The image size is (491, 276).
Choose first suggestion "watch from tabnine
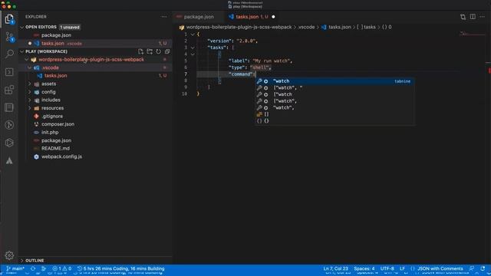coord(334,81)
